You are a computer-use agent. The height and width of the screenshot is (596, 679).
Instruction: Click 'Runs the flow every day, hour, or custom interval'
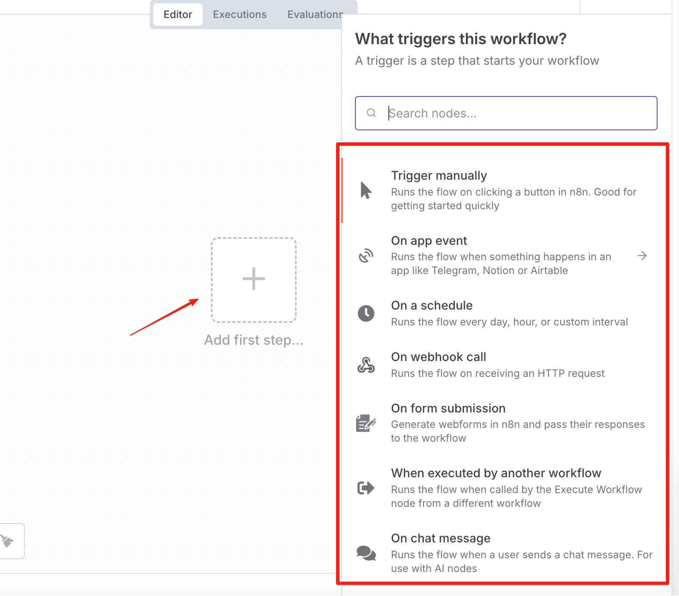point(509,322)
